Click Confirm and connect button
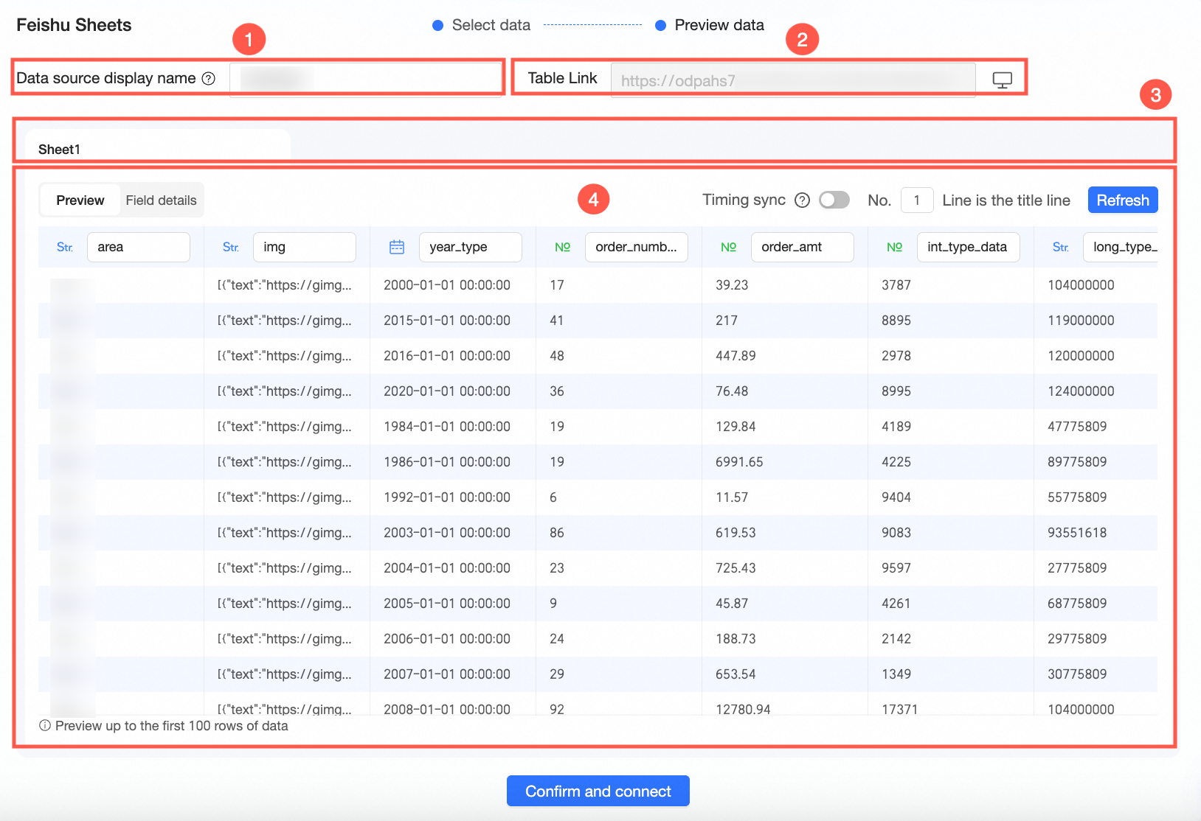This screenshot has height=821, width=1201. [598, 792]
